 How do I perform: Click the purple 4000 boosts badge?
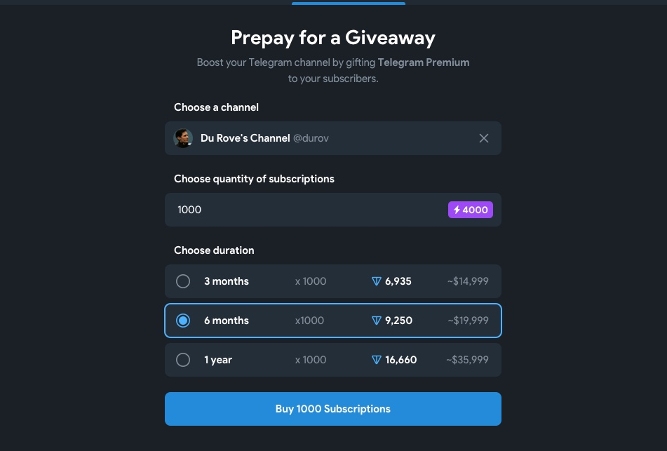tap(471, 210)
